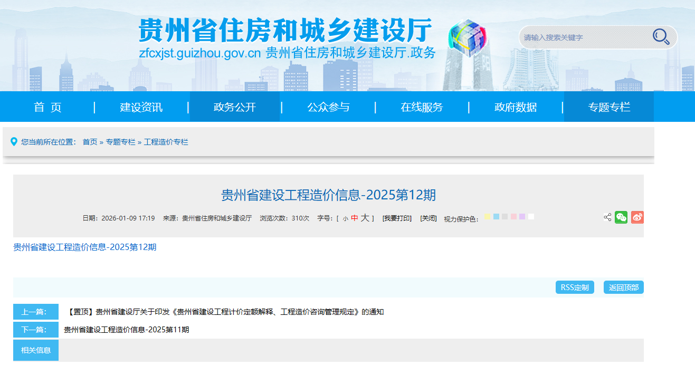This screenshot has width=695, height=365.
Task: Set font size to small (小)
Action: pyautogui.click(x=345, y=218)
